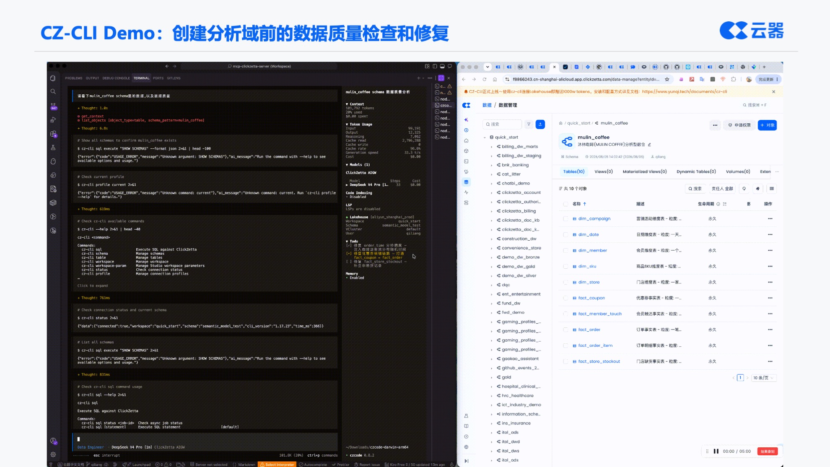The height and width of the screenshot is (467, 830).
Task: Switch to OUTPUT panel tab
Action: pos(92,78)
